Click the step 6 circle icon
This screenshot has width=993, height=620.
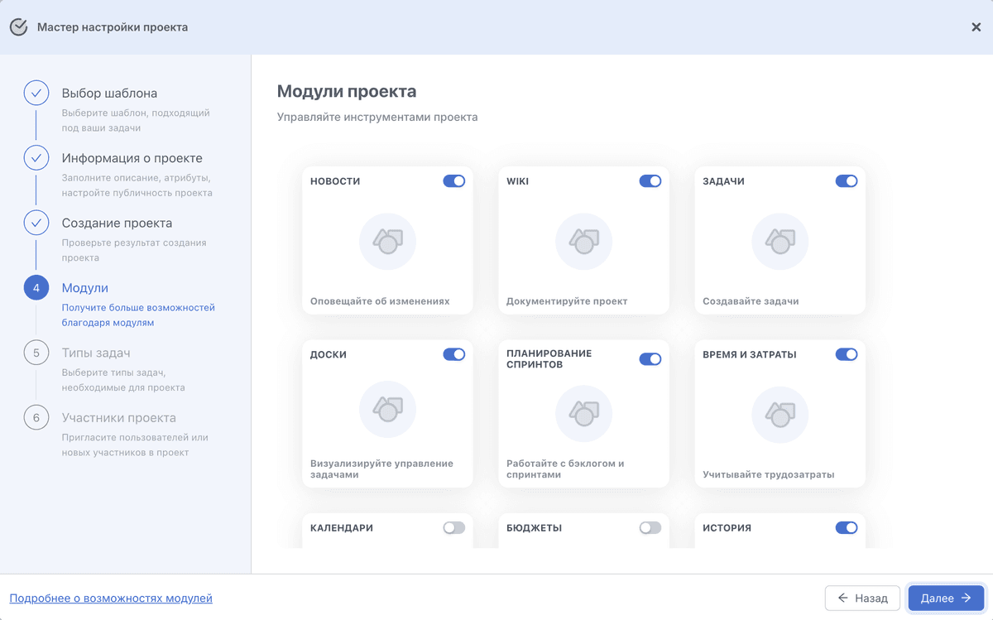[x=36, y=418]
